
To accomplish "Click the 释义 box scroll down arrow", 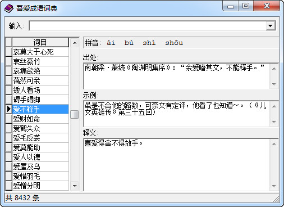I will [274, 186].
